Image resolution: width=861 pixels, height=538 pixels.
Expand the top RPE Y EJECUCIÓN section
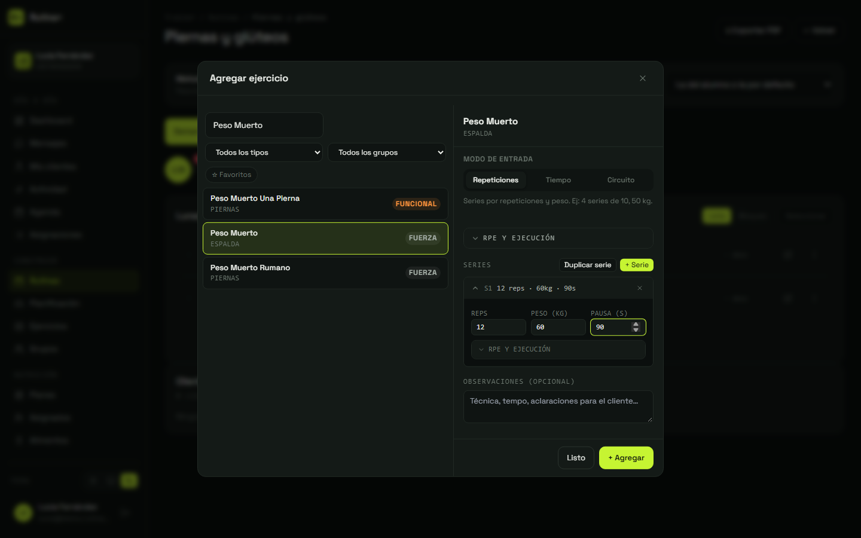pyautogui.click(x=558, y=238)
